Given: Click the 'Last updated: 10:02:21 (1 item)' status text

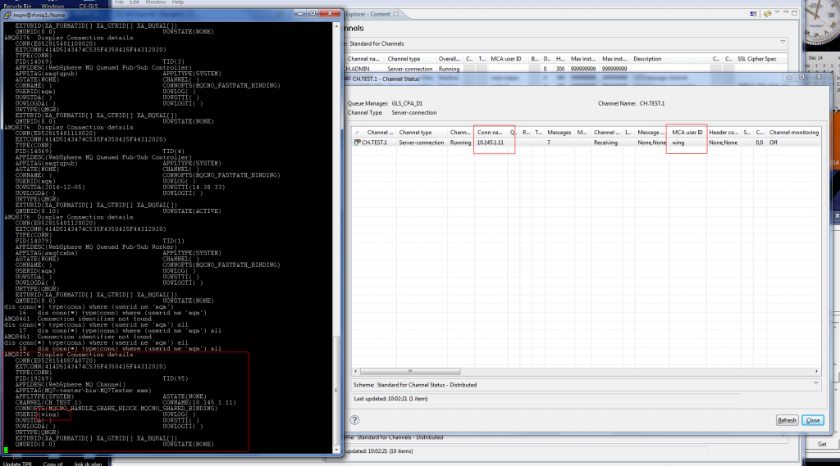Looking at the screenshot, I should pyautogui.click(x=390, y=399).
